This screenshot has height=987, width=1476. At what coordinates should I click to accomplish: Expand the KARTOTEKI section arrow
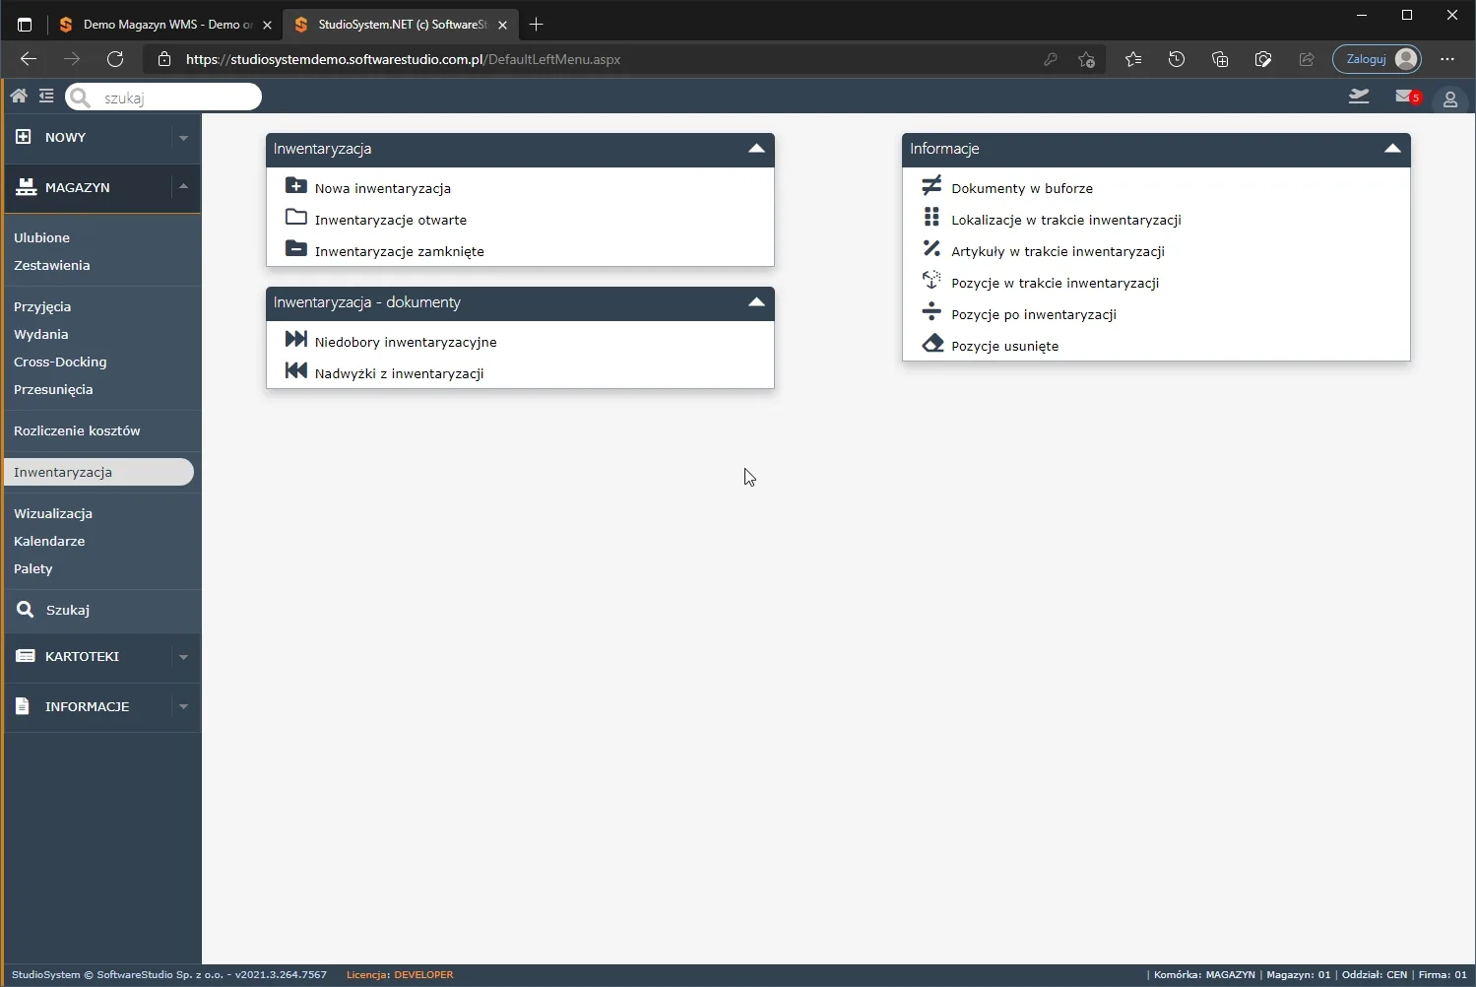pyautogui.click(x=183, y=657)
